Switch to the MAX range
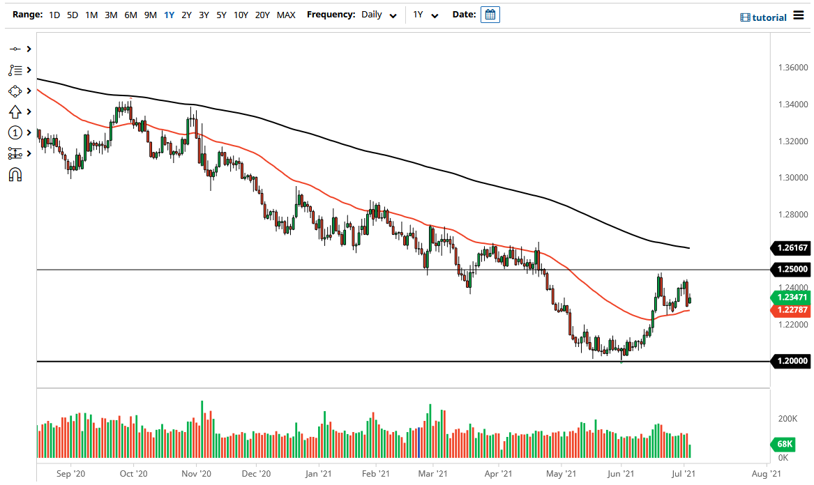This screenshot has height=485, width=814. click(x=286, y=14)
